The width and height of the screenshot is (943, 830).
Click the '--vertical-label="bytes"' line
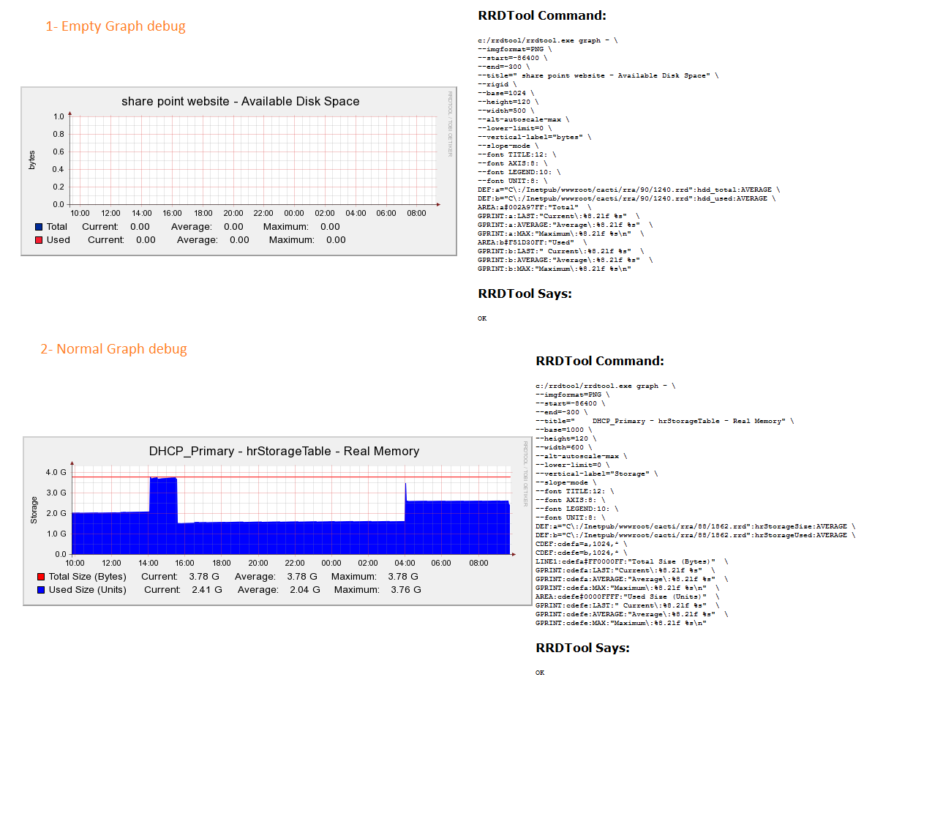[534, 137]
